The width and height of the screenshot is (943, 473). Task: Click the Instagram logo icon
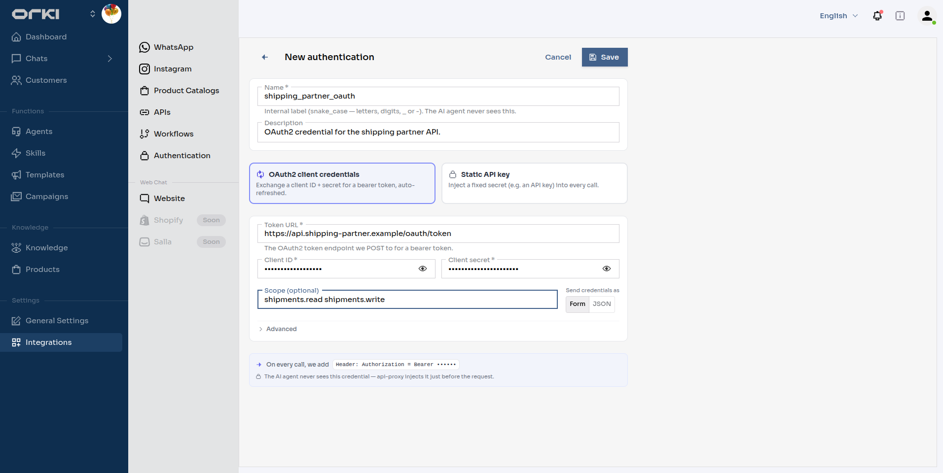click(x=145, y=69)
